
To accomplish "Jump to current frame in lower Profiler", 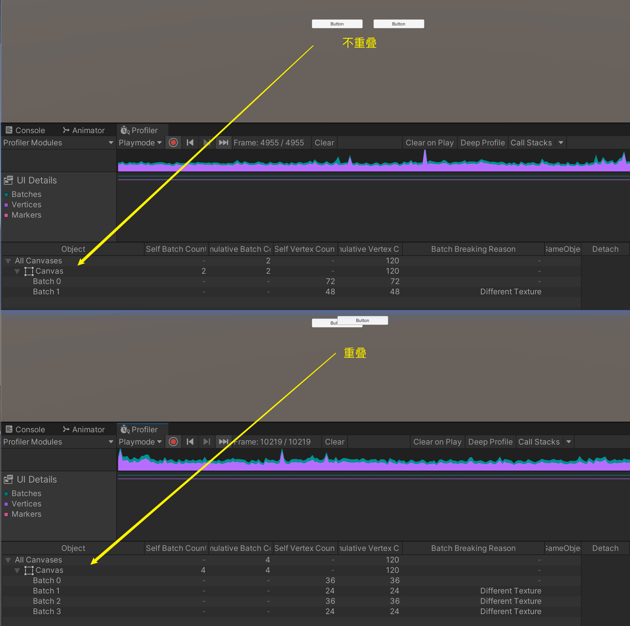I will [223, 442].
